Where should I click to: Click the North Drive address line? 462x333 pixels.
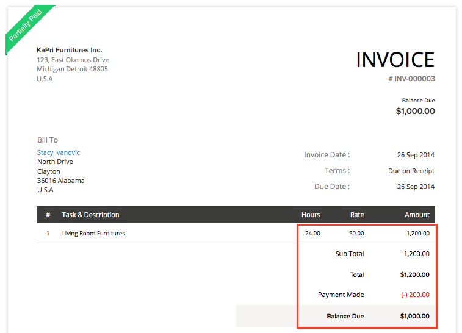[55, 162]
